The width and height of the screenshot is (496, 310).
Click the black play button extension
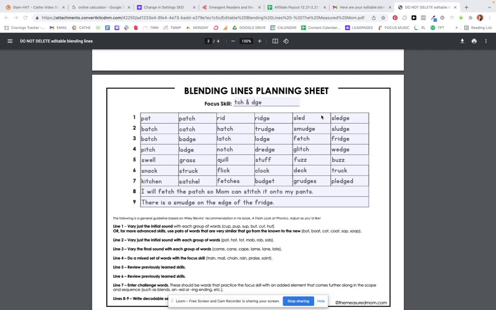coord(414,18)
